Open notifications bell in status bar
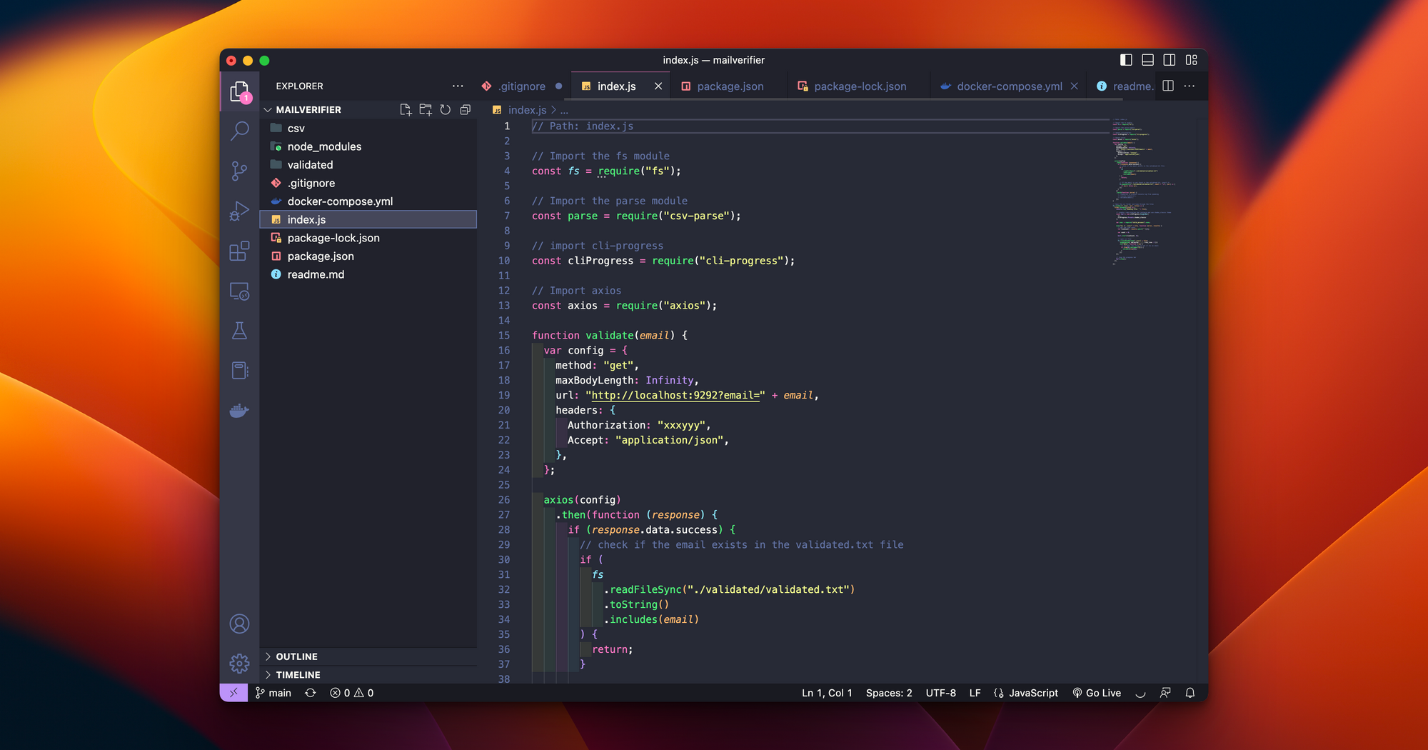 point(1190,693)
